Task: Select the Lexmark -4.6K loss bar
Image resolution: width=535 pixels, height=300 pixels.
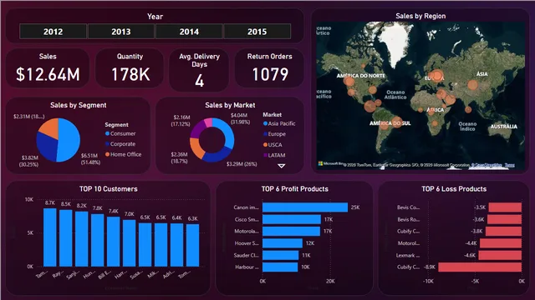Action: [500, 255]
